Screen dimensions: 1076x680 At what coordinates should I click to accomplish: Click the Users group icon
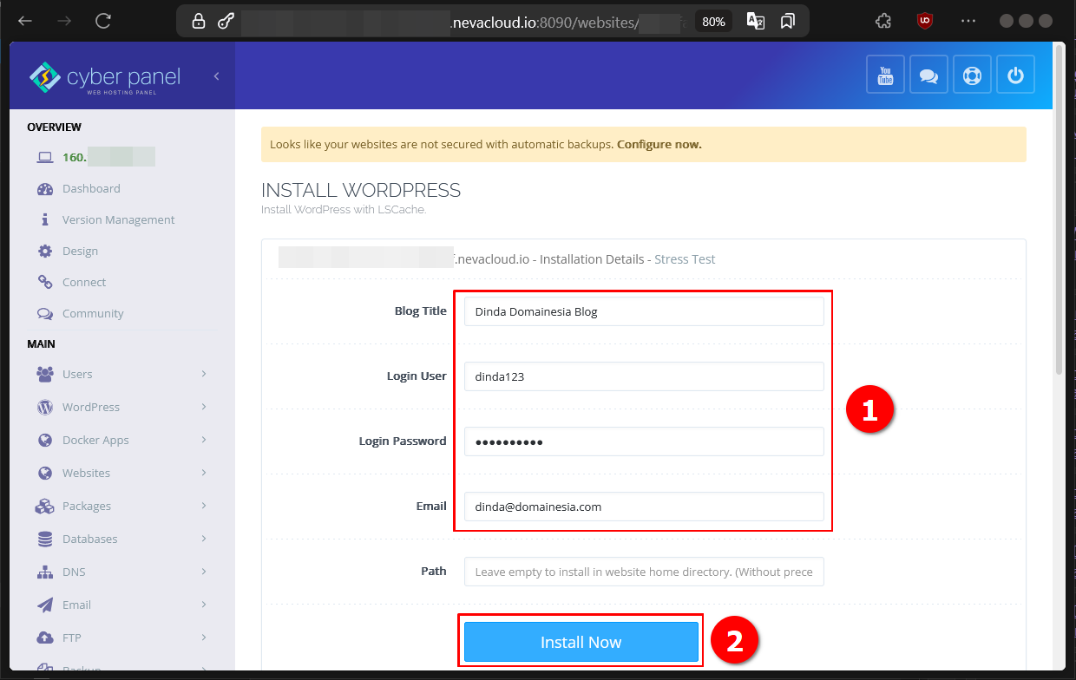pos(45,374)
